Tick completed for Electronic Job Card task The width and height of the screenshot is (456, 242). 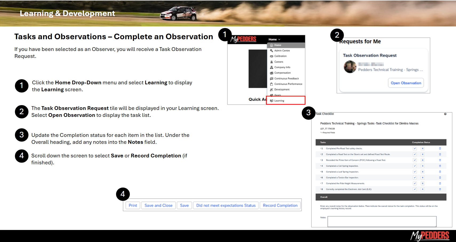coord(415,189)
